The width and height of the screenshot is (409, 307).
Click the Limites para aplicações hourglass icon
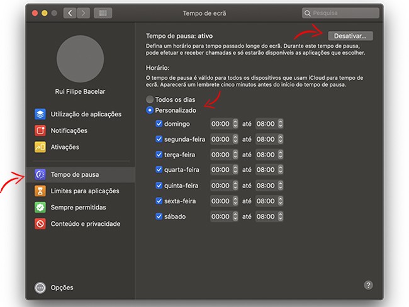click(x=40, y=191)
